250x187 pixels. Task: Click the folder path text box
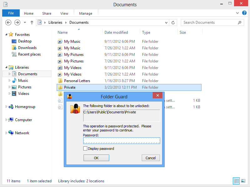click(x=121, y=116)
